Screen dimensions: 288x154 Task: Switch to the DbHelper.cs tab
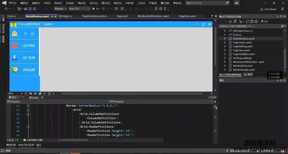pyautogui.click(x=65, y=16)
